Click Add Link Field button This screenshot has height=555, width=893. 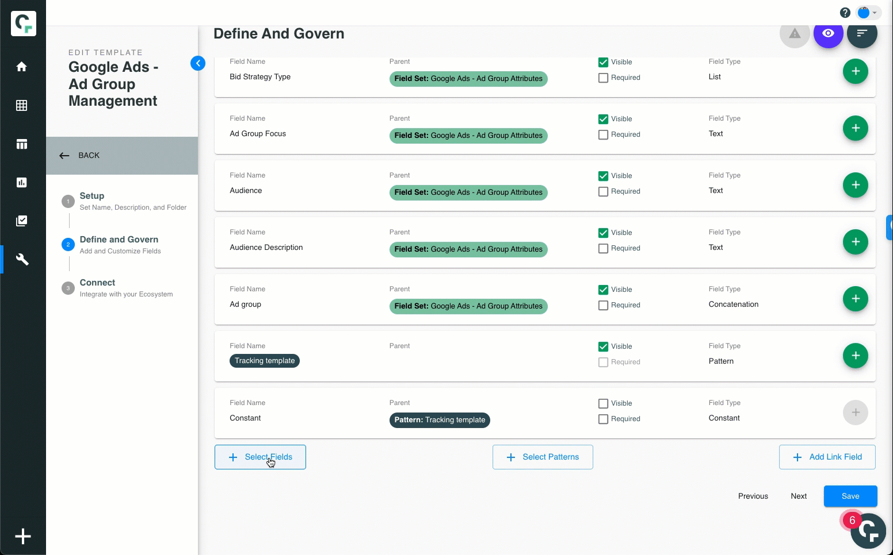(x=827, y=457)
